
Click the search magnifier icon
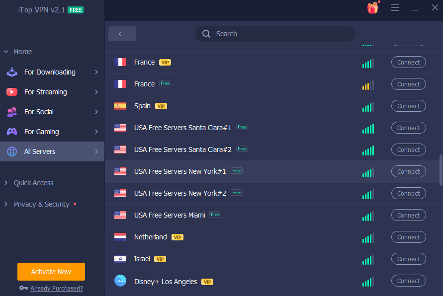(206, 34)
